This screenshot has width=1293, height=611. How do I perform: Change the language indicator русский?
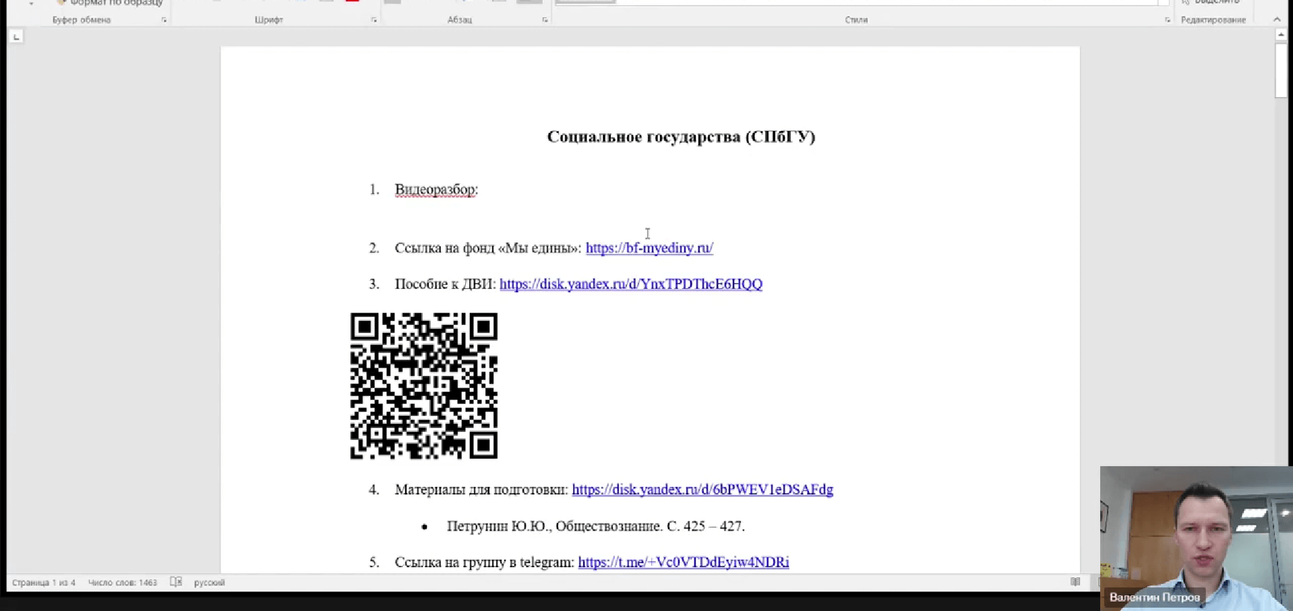tap(210, 583)
